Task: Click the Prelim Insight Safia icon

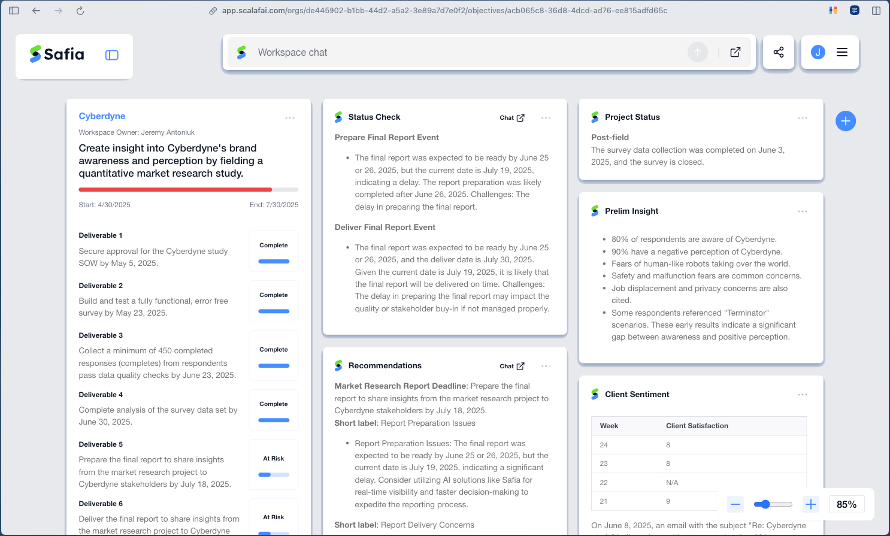Action: click(x=595, y=211)
